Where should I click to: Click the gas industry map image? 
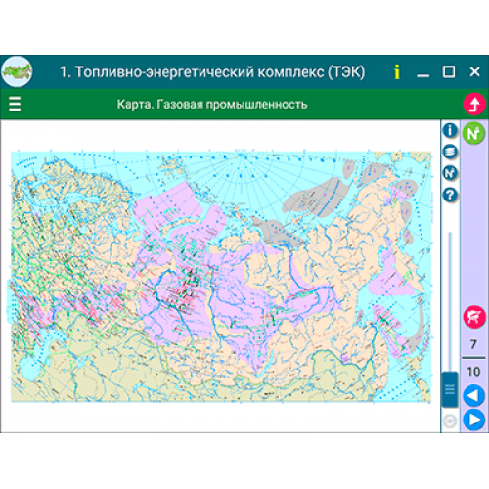click(221, 277)
